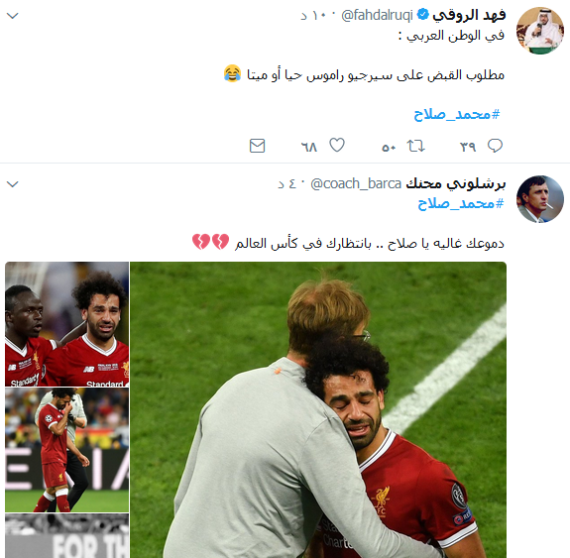This screenshot has height=558, width=570.
Task: Open the @fahdalruqi handle link
Action: coord(377,15)
